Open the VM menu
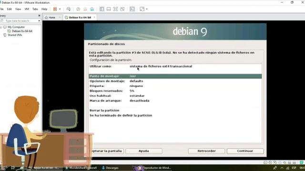This screenshot has height=171, width=305. pos(27,9)
